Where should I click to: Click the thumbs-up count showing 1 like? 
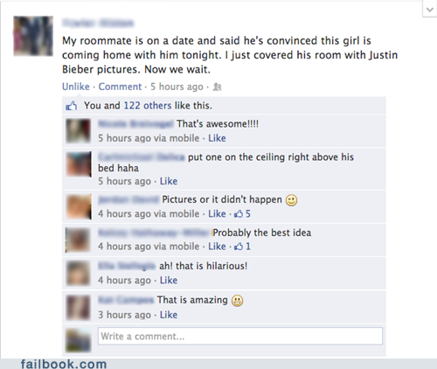tap(242, 247)
